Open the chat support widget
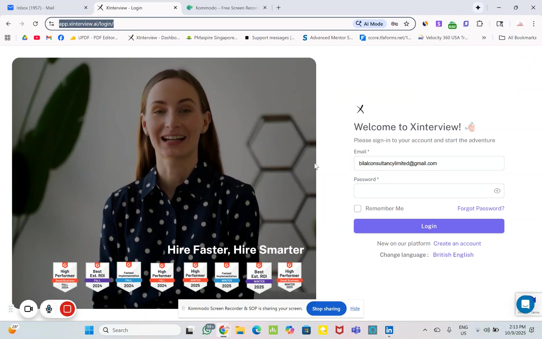542x339 pixels. tap(525, 304)
